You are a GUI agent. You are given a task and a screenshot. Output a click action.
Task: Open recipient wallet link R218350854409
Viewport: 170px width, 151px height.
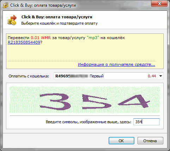24,42
